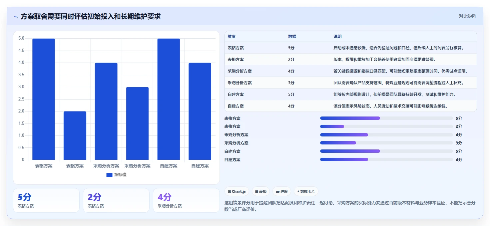Select the 数据卡片 chip

click(x=306, y=191)
